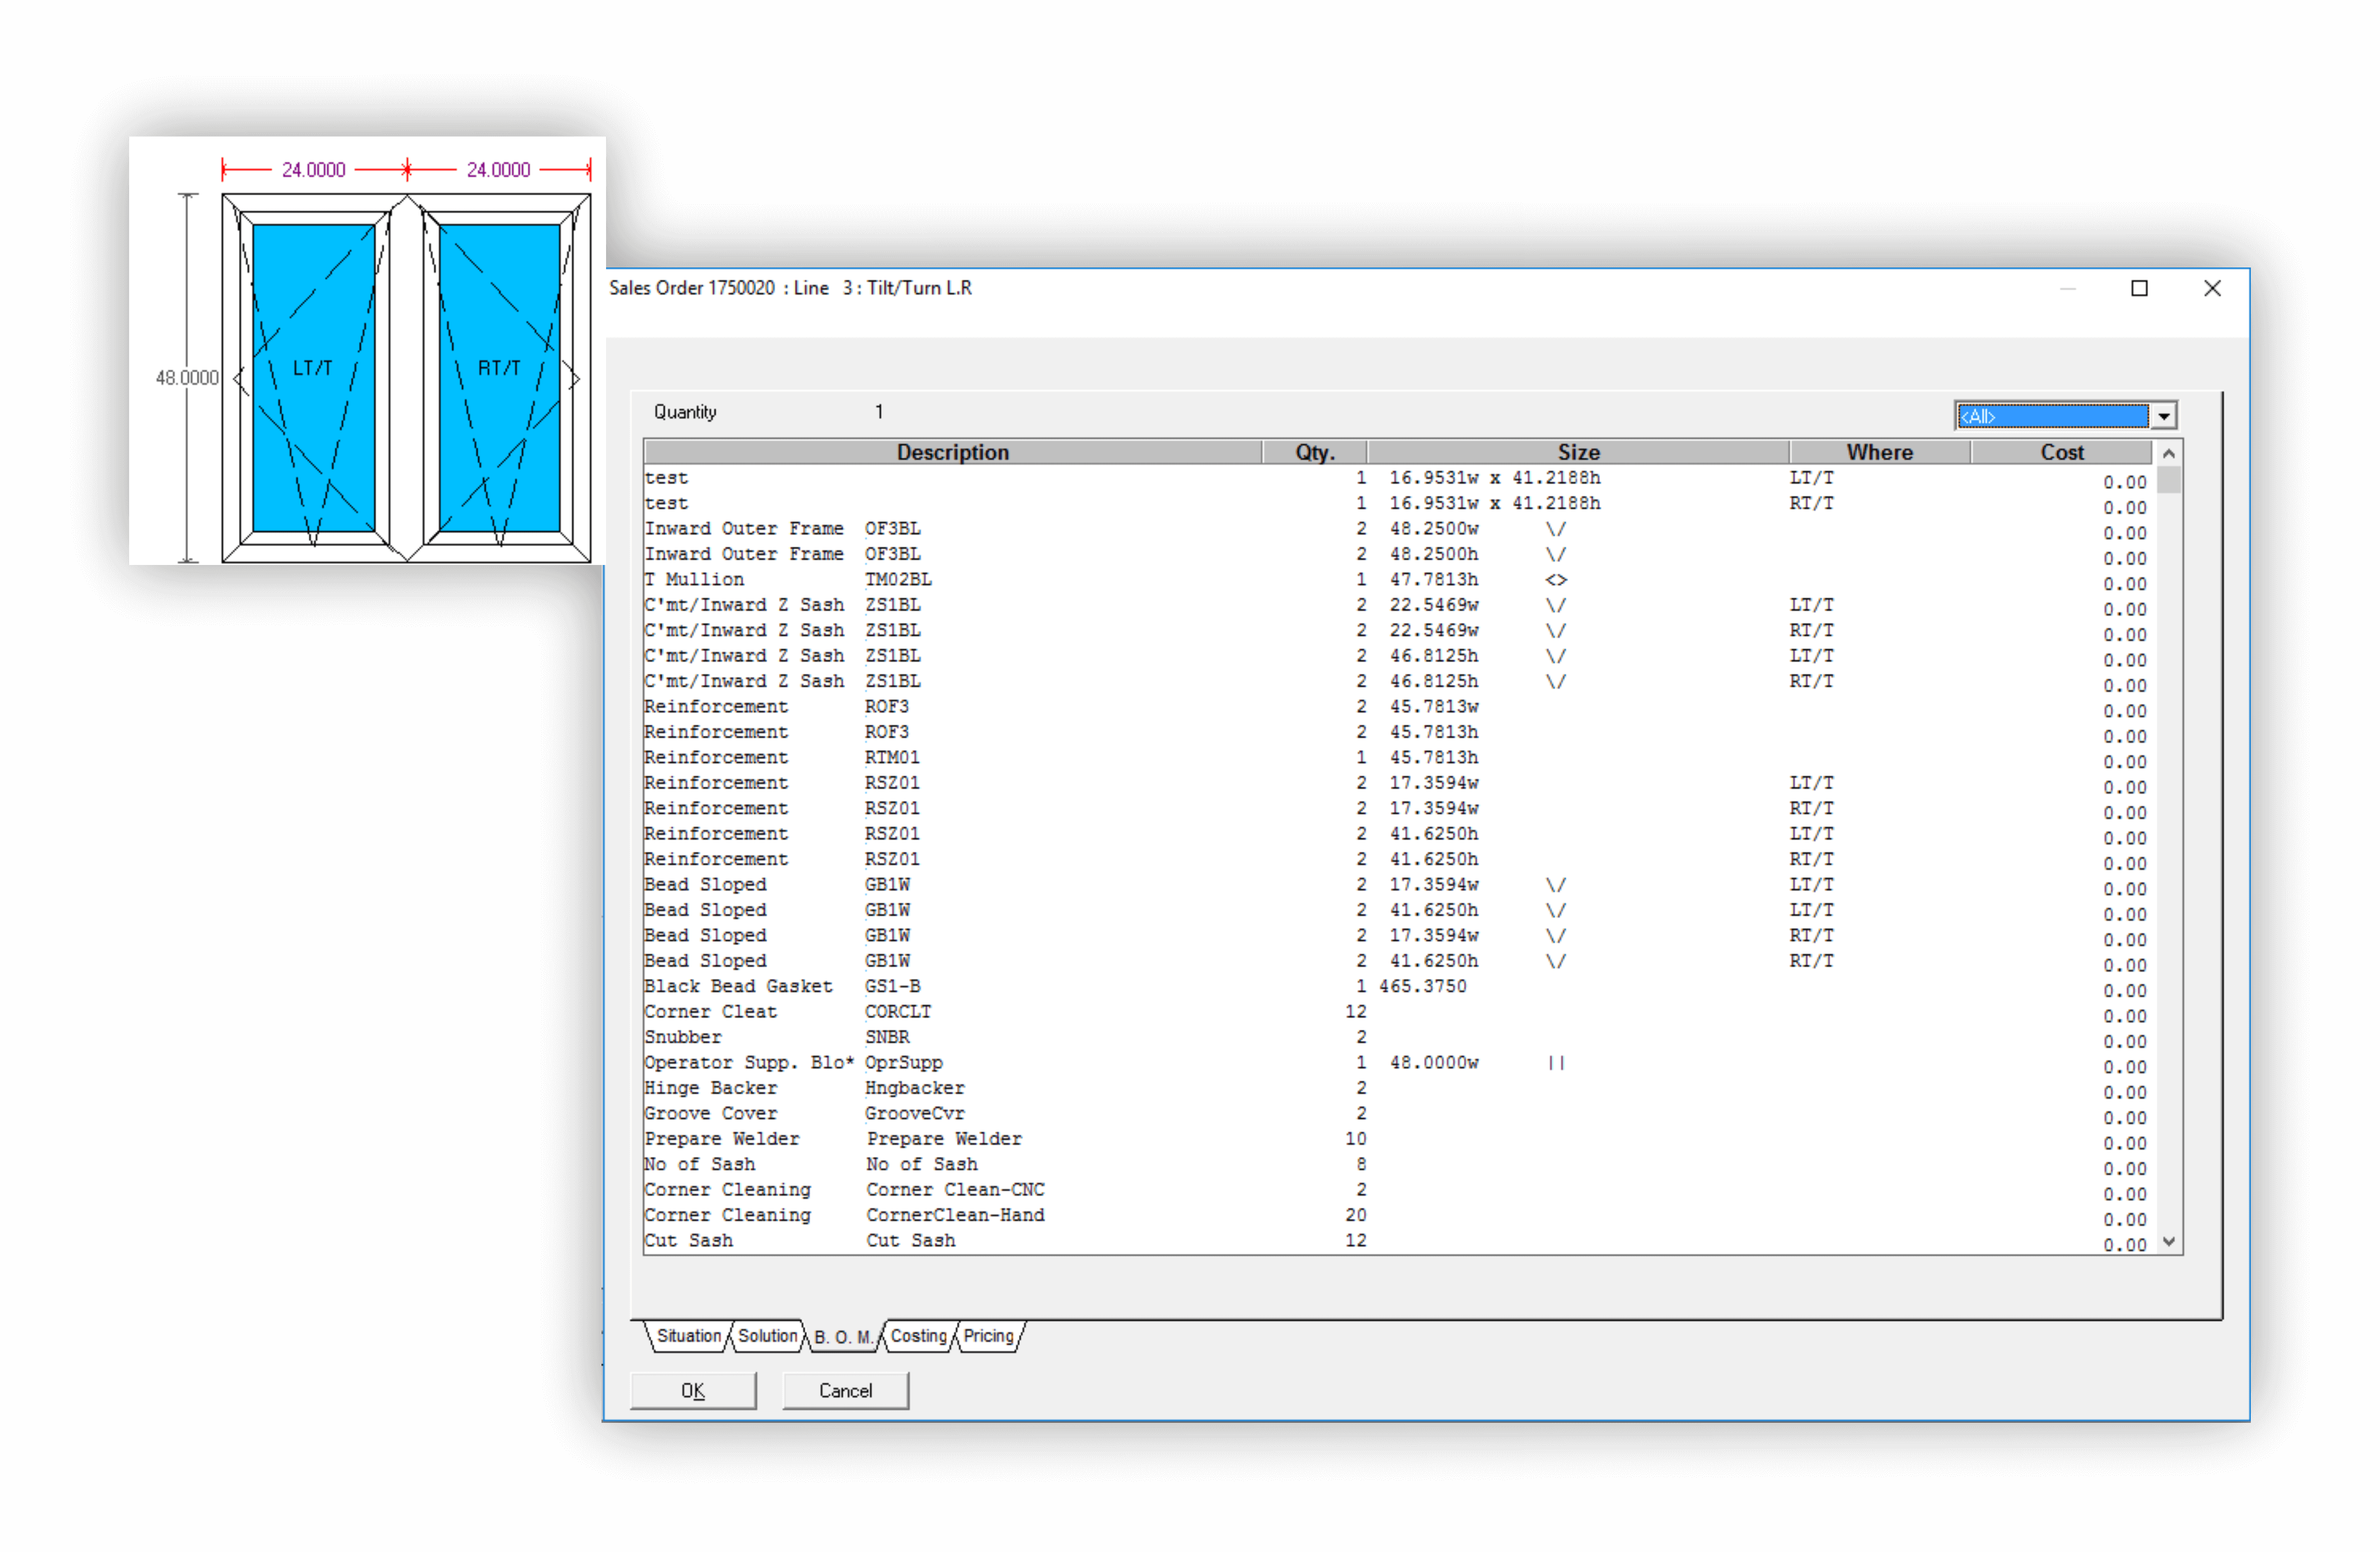Click the scrollbar down arrow in BOM list

[x=2168, y=1241]
